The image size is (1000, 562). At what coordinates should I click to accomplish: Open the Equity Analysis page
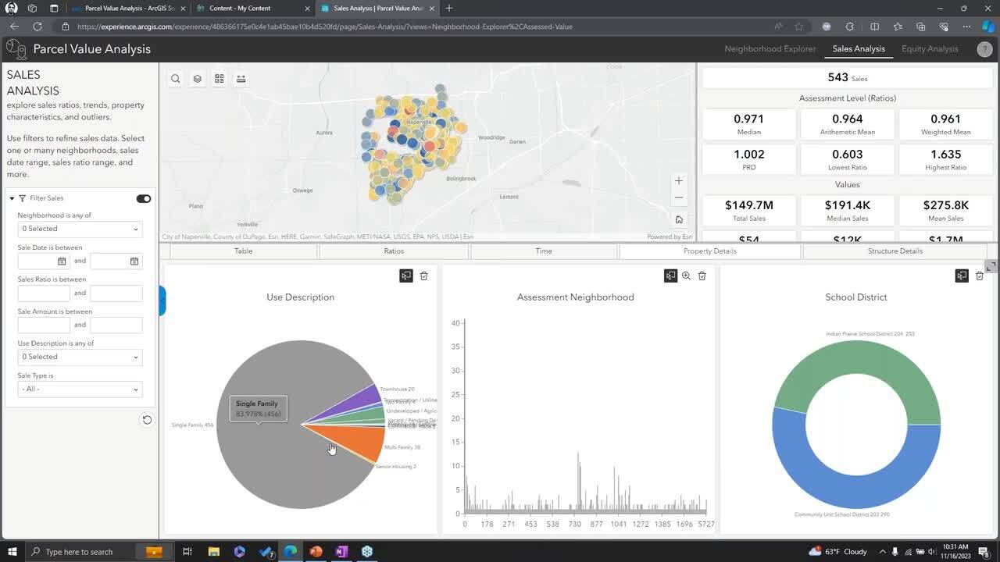[x=929, y=49]
